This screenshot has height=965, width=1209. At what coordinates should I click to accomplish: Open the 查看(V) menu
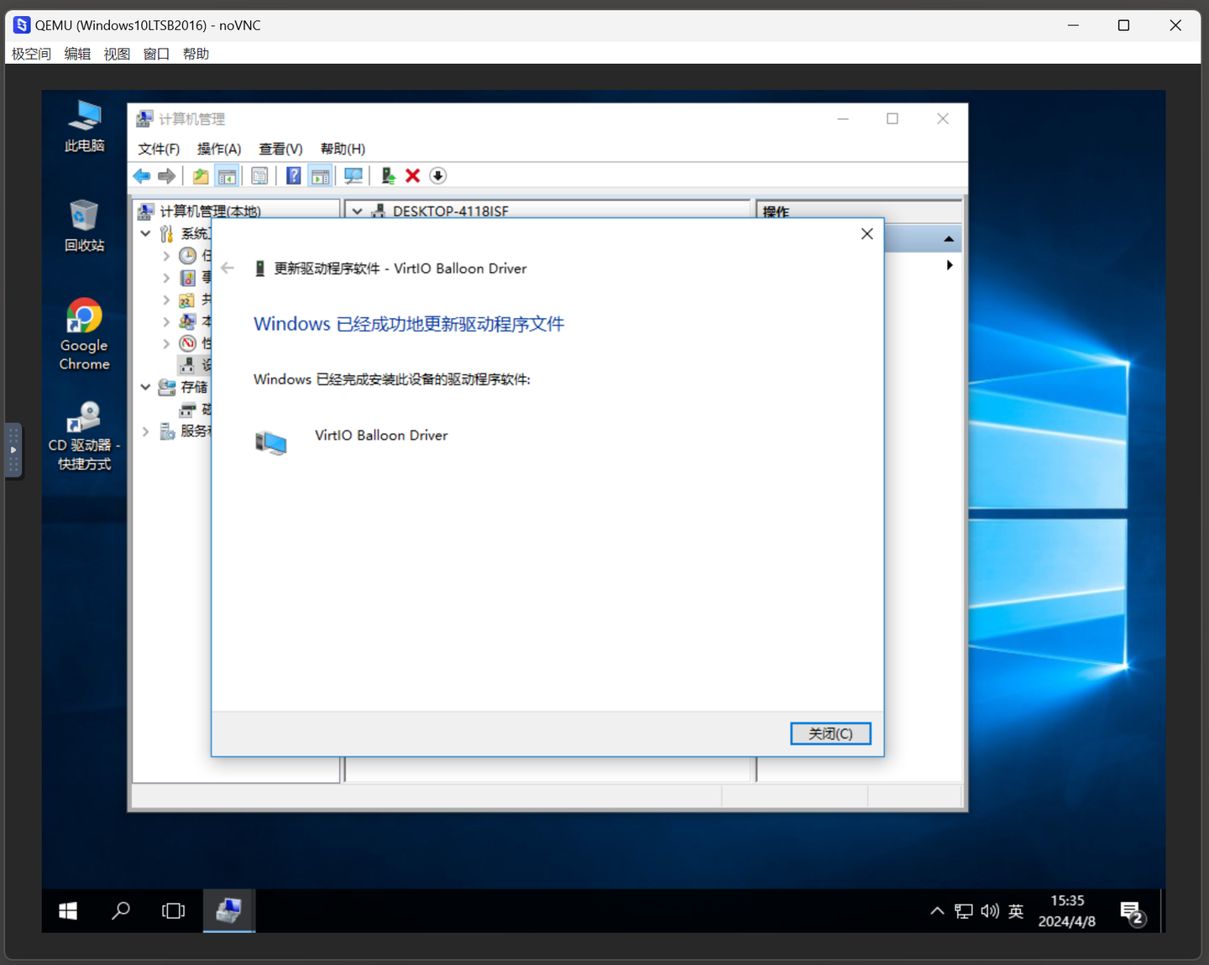point(280,149)
